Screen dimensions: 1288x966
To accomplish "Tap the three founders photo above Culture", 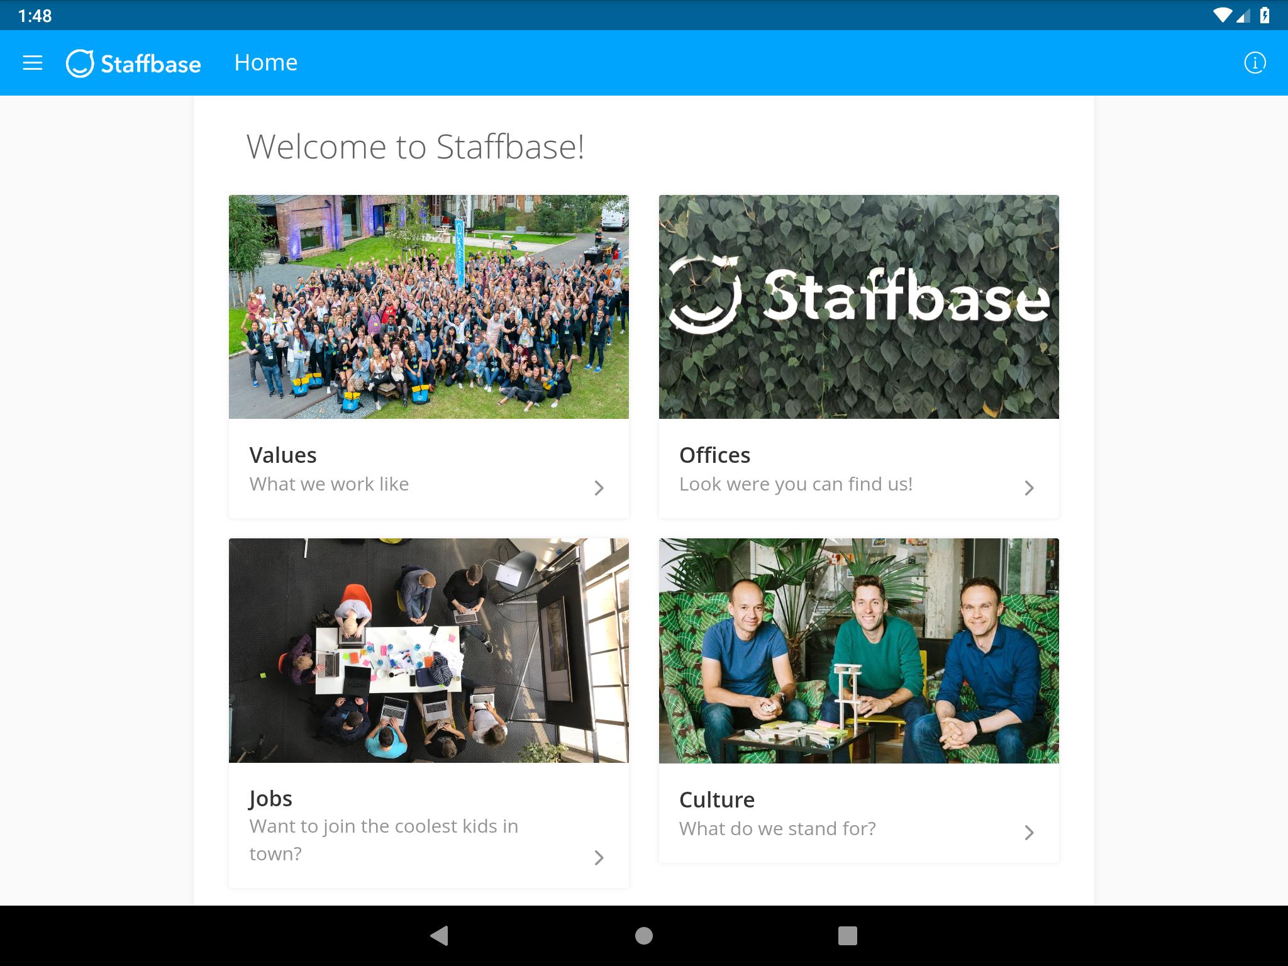I will [859, 650].
